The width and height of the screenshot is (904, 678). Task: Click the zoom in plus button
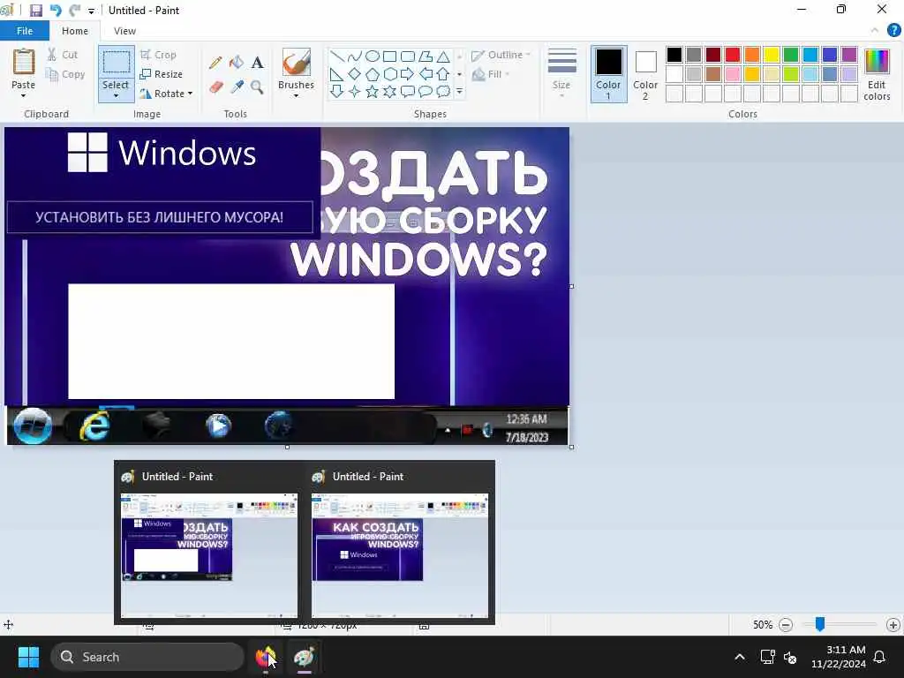(x=893, y=624)
